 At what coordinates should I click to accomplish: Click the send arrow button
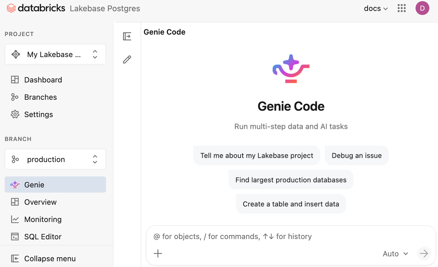point(424,253)
